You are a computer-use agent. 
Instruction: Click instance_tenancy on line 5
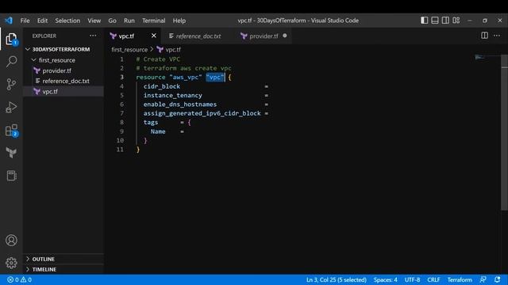click(173, 95)
